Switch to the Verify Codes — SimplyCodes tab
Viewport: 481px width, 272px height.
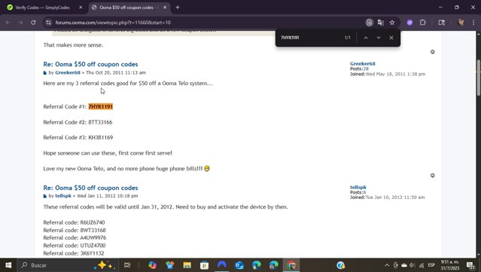pyautogui.click(x=43, y=8)
